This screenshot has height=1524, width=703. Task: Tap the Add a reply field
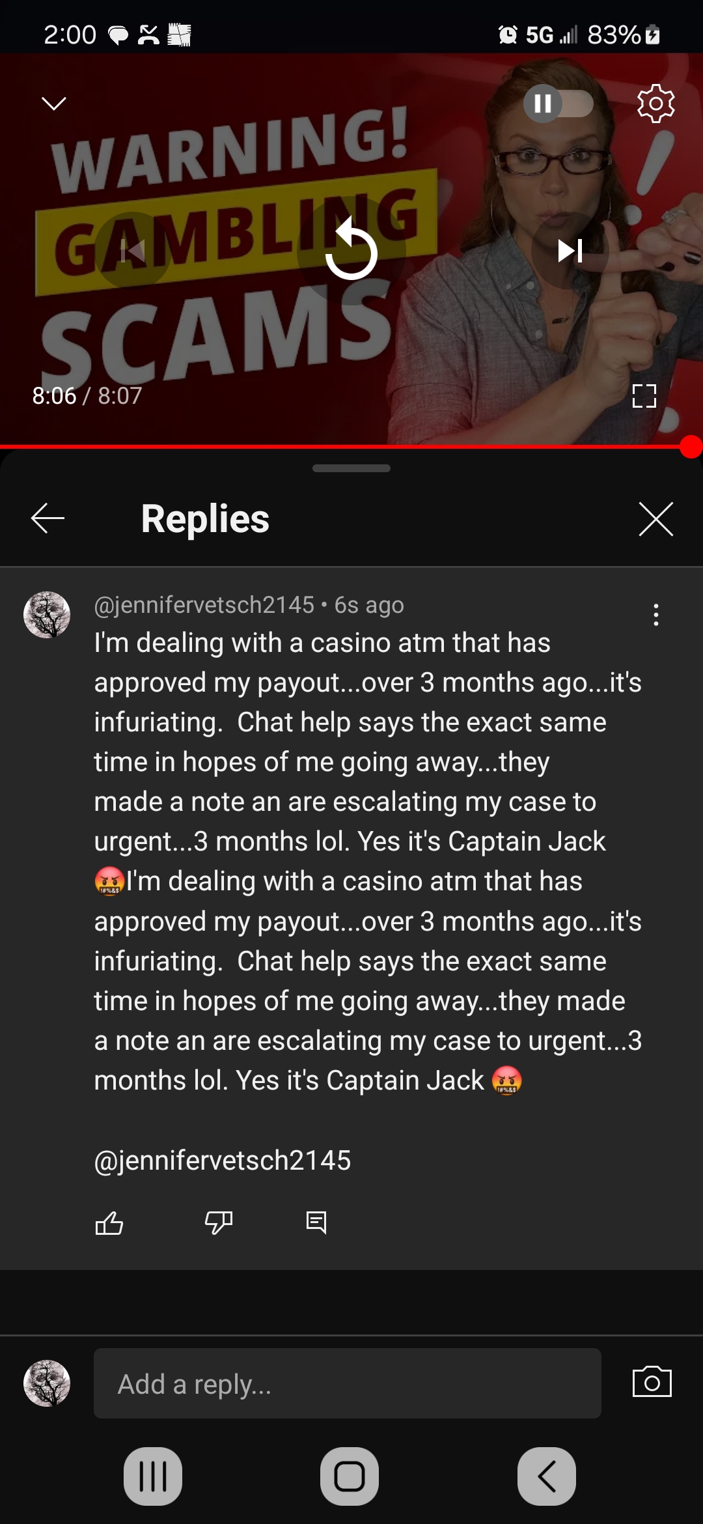click(x=348, y=1383)
